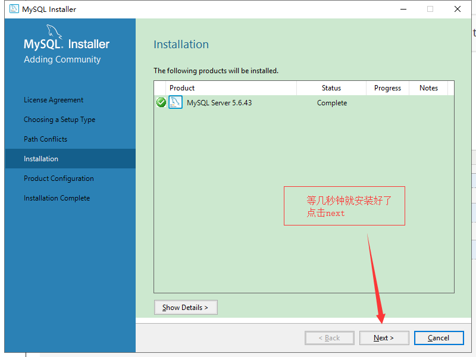
Task: Click the Cancel button
Action: click(x=439, y=338)
